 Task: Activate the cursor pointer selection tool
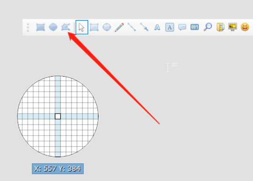point(82,27)
